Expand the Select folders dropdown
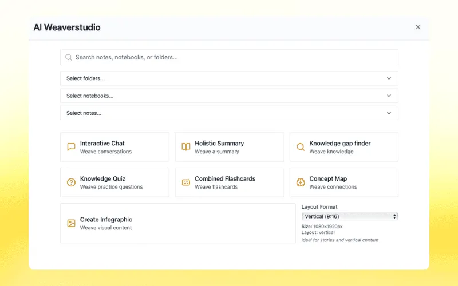458x286 pixels. click(x=229, y=78)
